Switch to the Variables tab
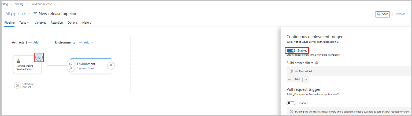 [40, 23]
